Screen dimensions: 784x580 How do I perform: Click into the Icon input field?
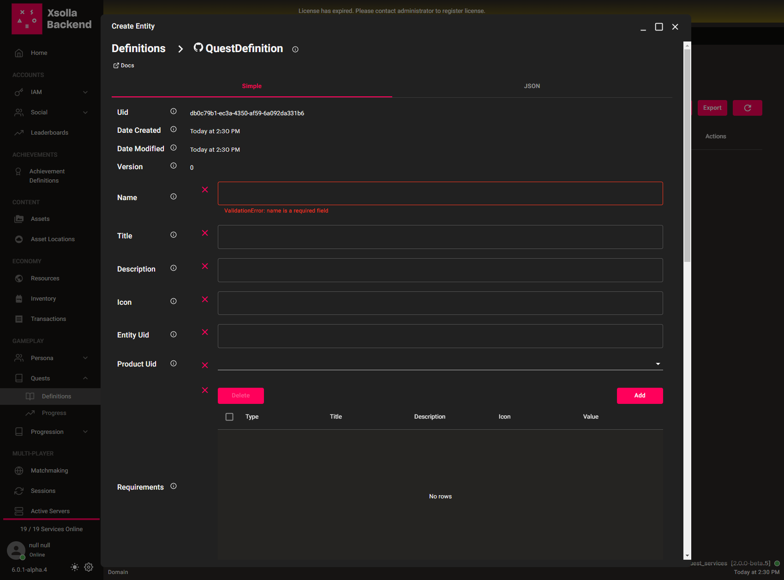(x=440, y=303)
